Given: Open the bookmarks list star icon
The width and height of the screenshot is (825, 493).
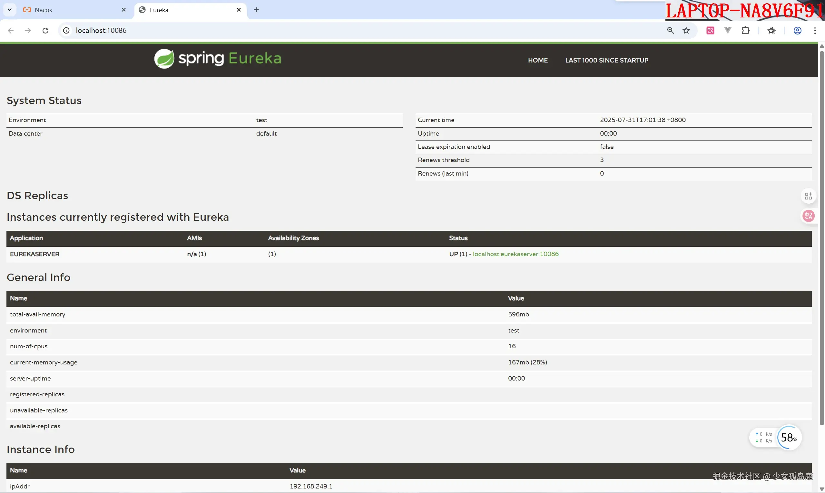Looking at the screenshot, I should coord(771,31).
